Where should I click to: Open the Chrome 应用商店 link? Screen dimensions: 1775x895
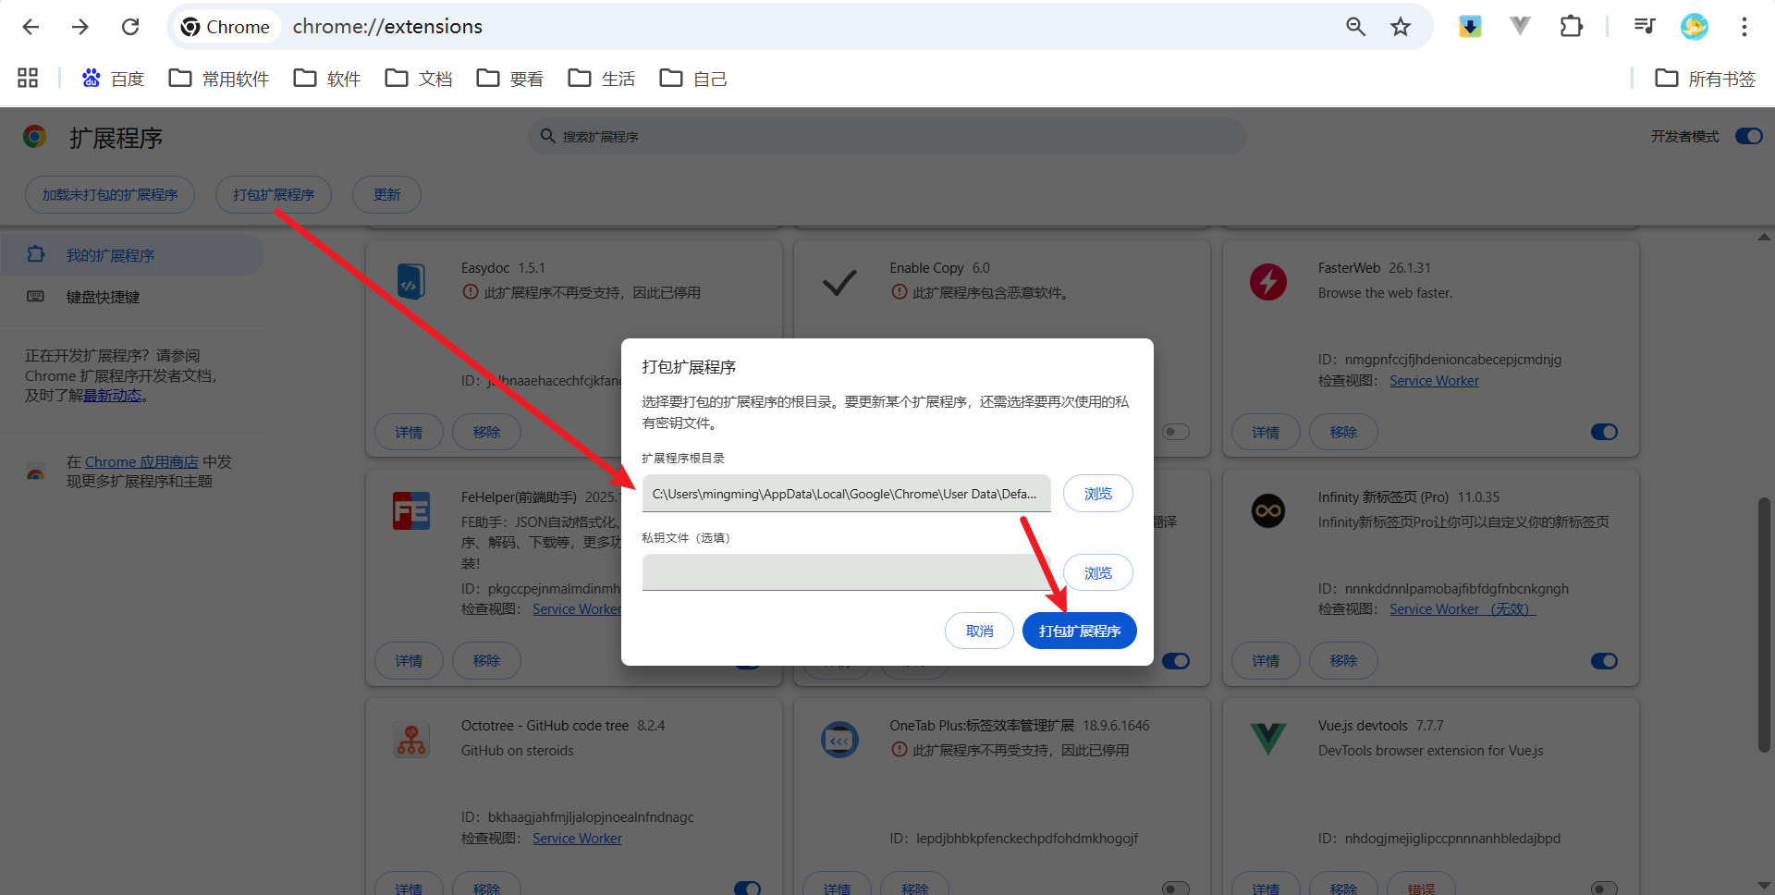click(x=141, y=461)
